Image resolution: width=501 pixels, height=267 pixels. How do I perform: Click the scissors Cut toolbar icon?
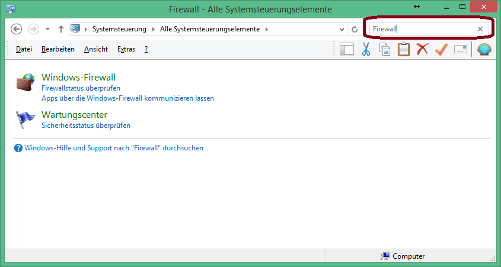[366, 50]
